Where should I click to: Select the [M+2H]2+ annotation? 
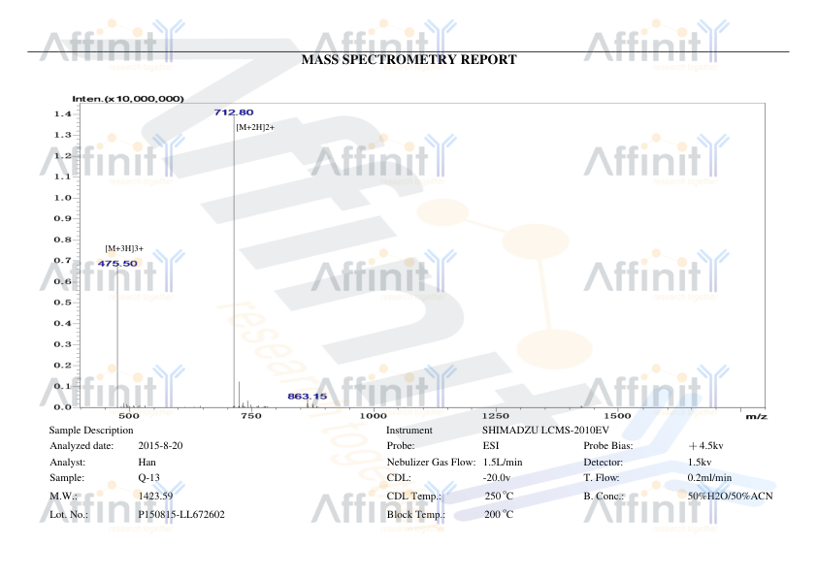pyautogui.click(x=255, y=127)
